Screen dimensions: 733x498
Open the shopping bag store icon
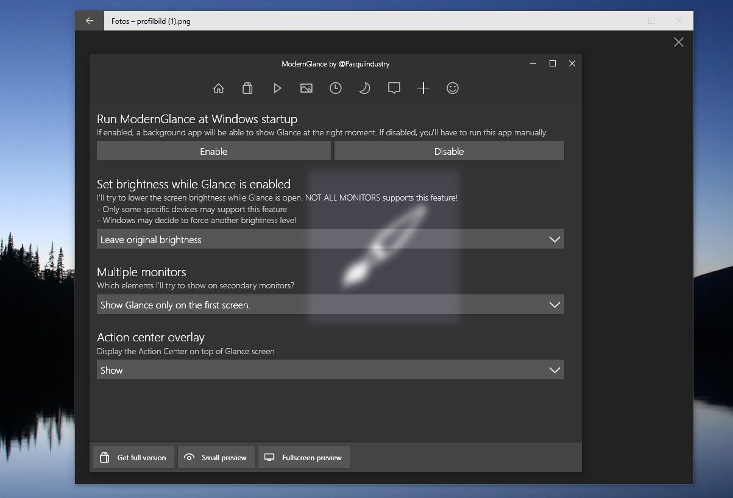pos(247,88)
